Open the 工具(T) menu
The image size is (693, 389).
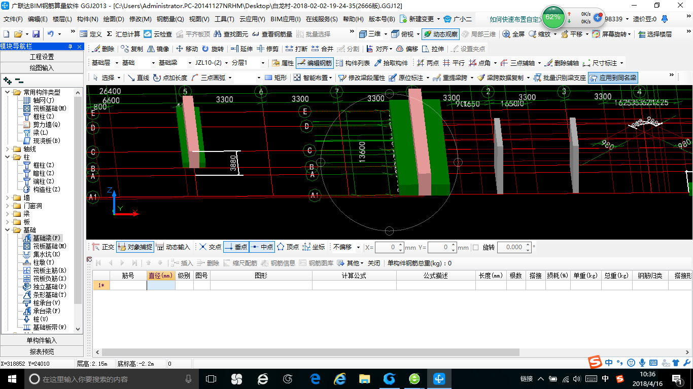pyautogui.click(x=224, y=19)
